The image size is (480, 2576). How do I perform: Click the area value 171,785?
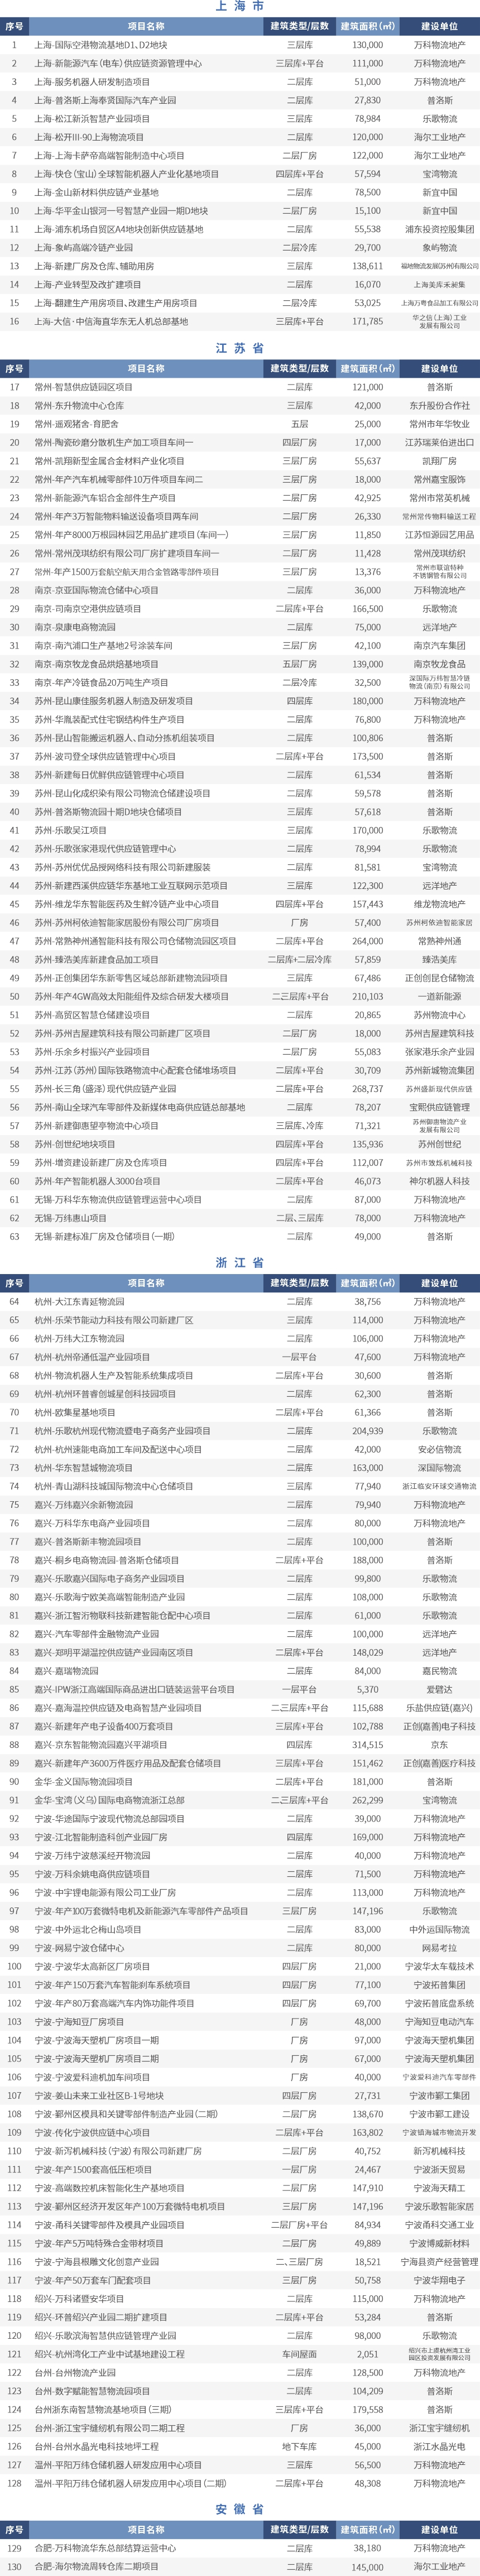(367, 322)
